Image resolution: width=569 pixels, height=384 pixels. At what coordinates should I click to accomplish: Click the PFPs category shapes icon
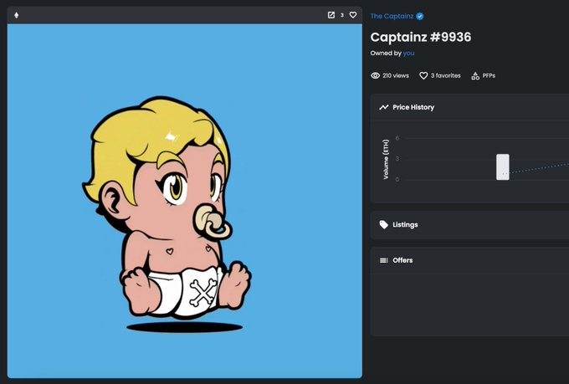(x=475, y=75)
